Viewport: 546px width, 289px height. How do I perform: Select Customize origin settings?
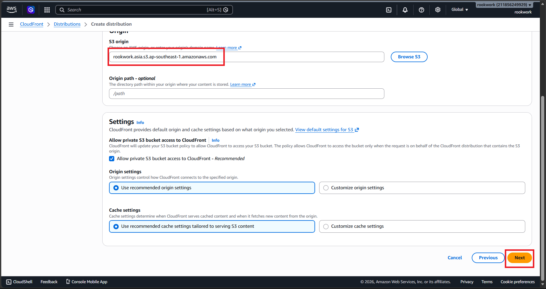tap(422, 188)
